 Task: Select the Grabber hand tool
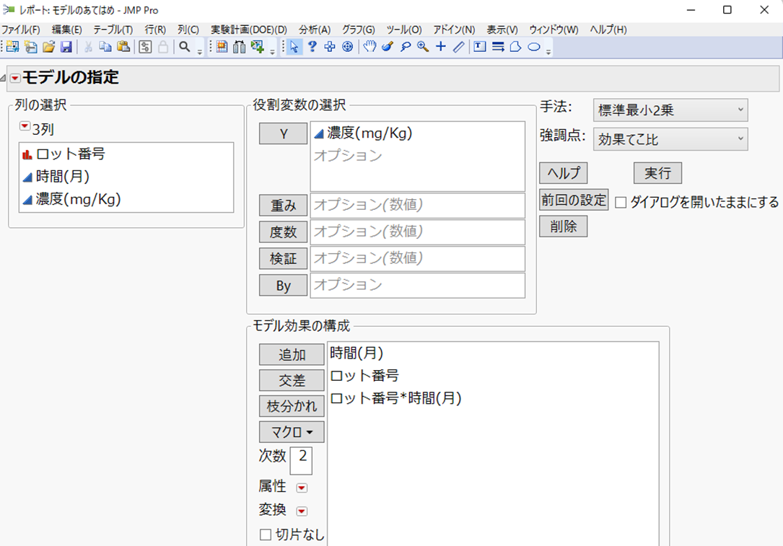pos(369,47)
